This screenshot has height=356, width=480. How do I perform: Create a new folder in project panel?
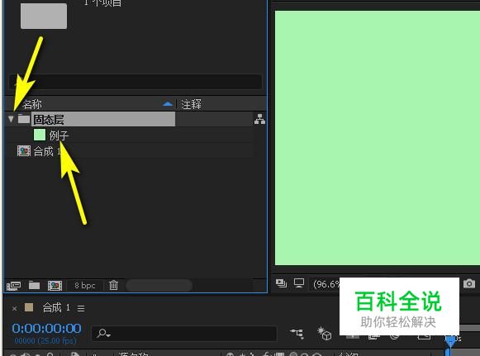(34, 285)
